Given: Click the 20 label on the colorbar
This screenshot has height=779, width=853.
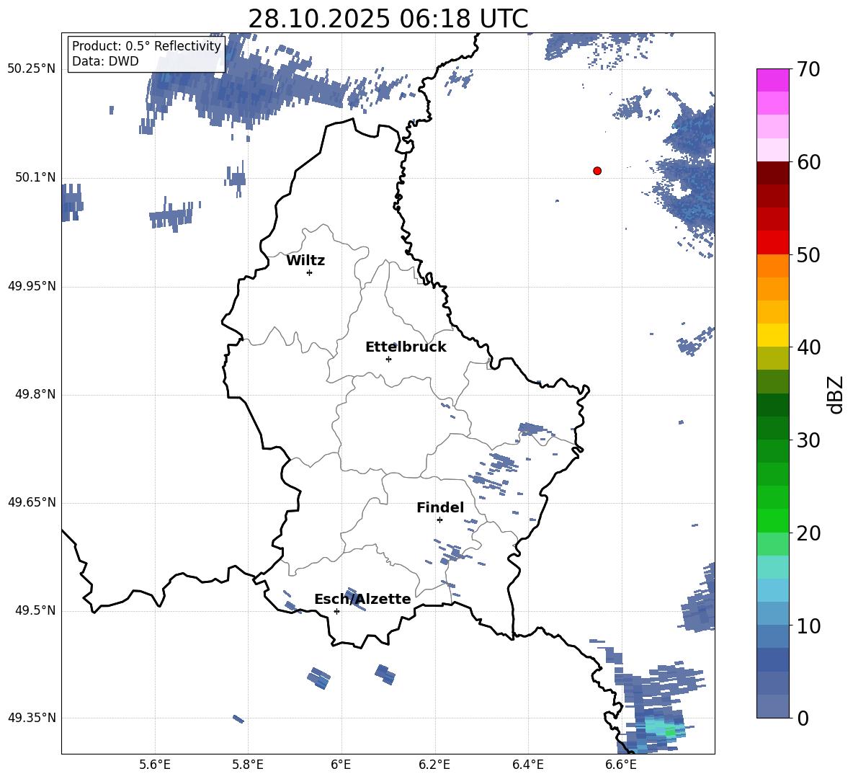Looking at the screenshot, I should coord(808,533).
